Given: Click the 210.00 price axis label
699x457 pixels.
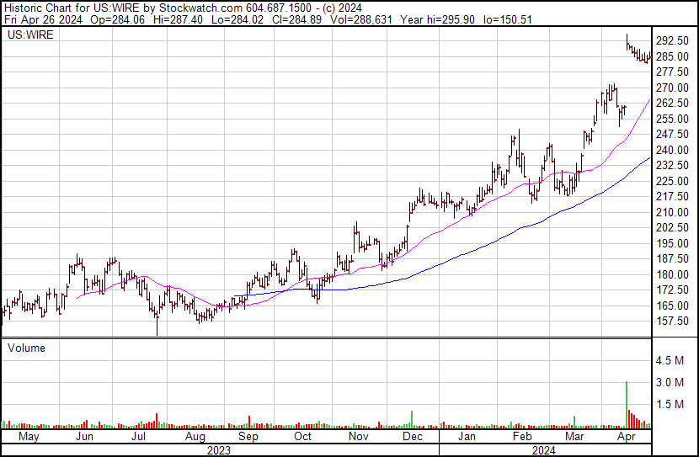Looking at the screenshot, I should click(672, 212).
